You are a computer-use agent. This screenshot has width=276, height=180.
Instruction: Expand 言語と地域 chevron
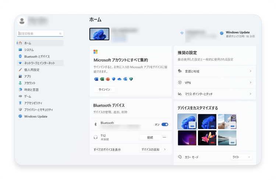[251, 71]
